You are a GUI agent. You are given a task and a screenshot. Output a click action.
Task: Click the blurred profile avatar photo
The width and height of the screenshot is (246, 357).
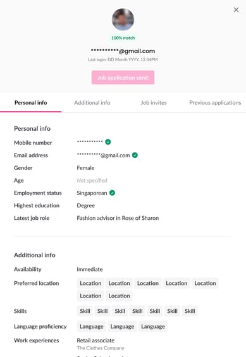click(x=123, y=20)
